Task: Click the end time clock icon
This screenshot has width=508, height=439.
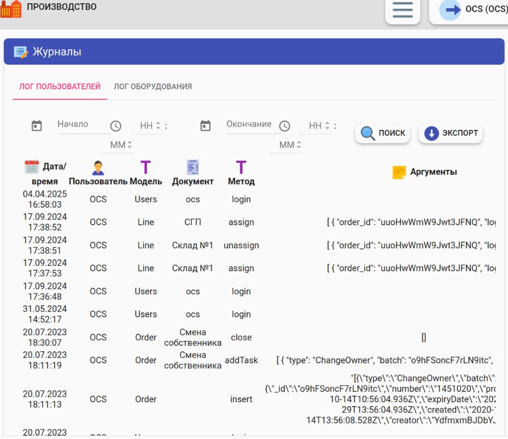Action: pos(285,126)
